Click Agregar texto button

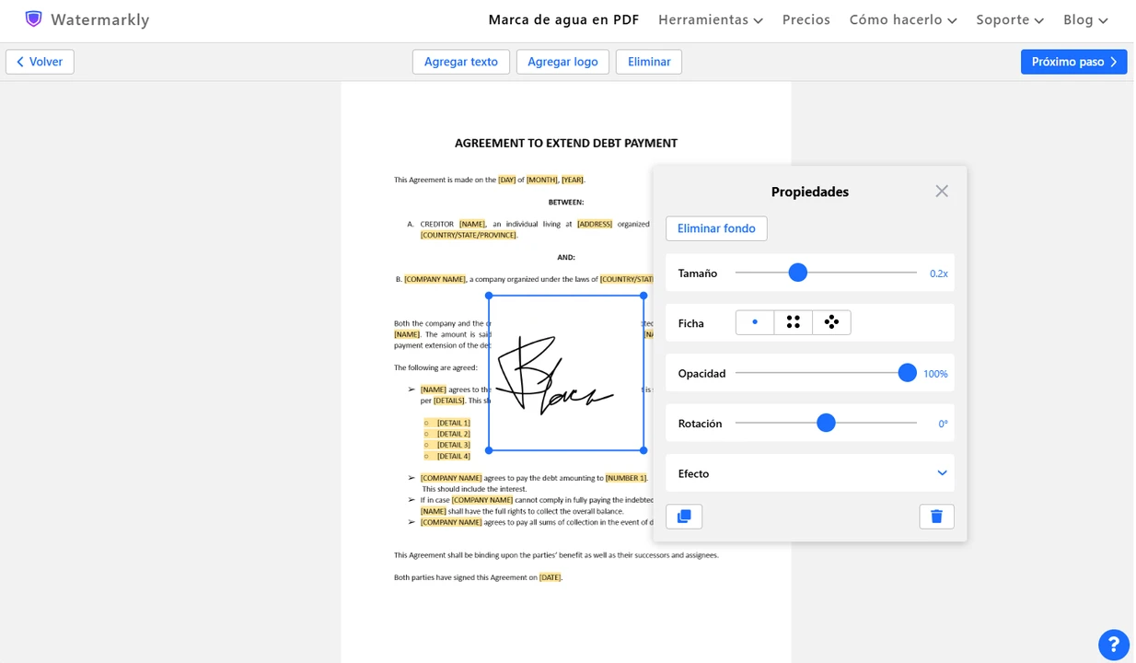[x=461, y=62]
